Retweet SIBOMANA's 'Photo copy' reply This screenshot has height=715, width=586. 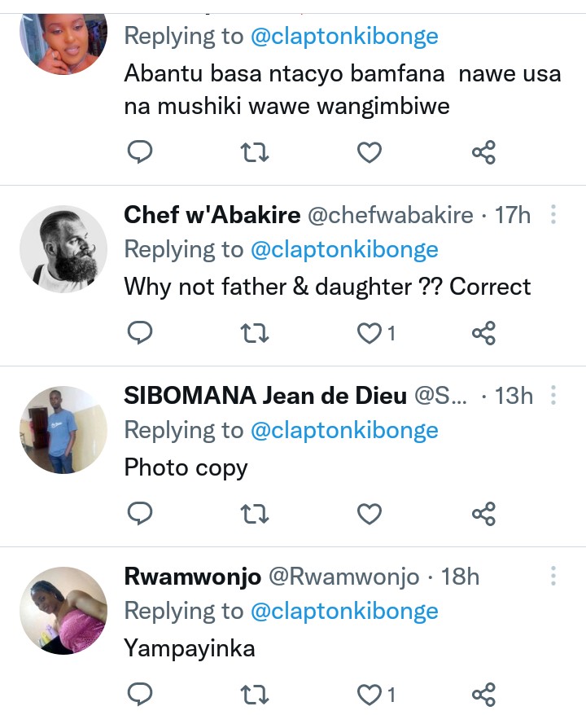[x=256, y=514]
